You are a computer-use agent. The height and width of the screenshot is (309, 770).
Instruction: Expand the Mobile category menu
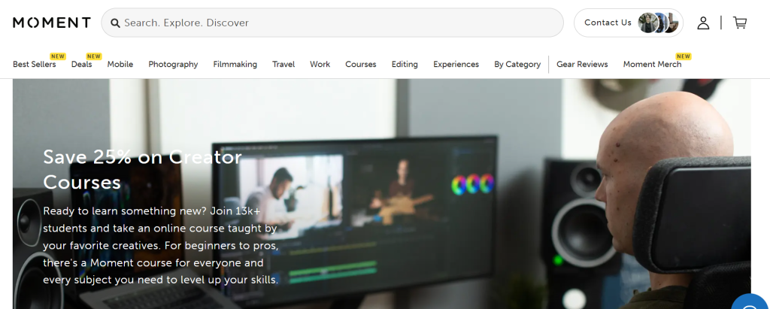[x=120, y=65]
